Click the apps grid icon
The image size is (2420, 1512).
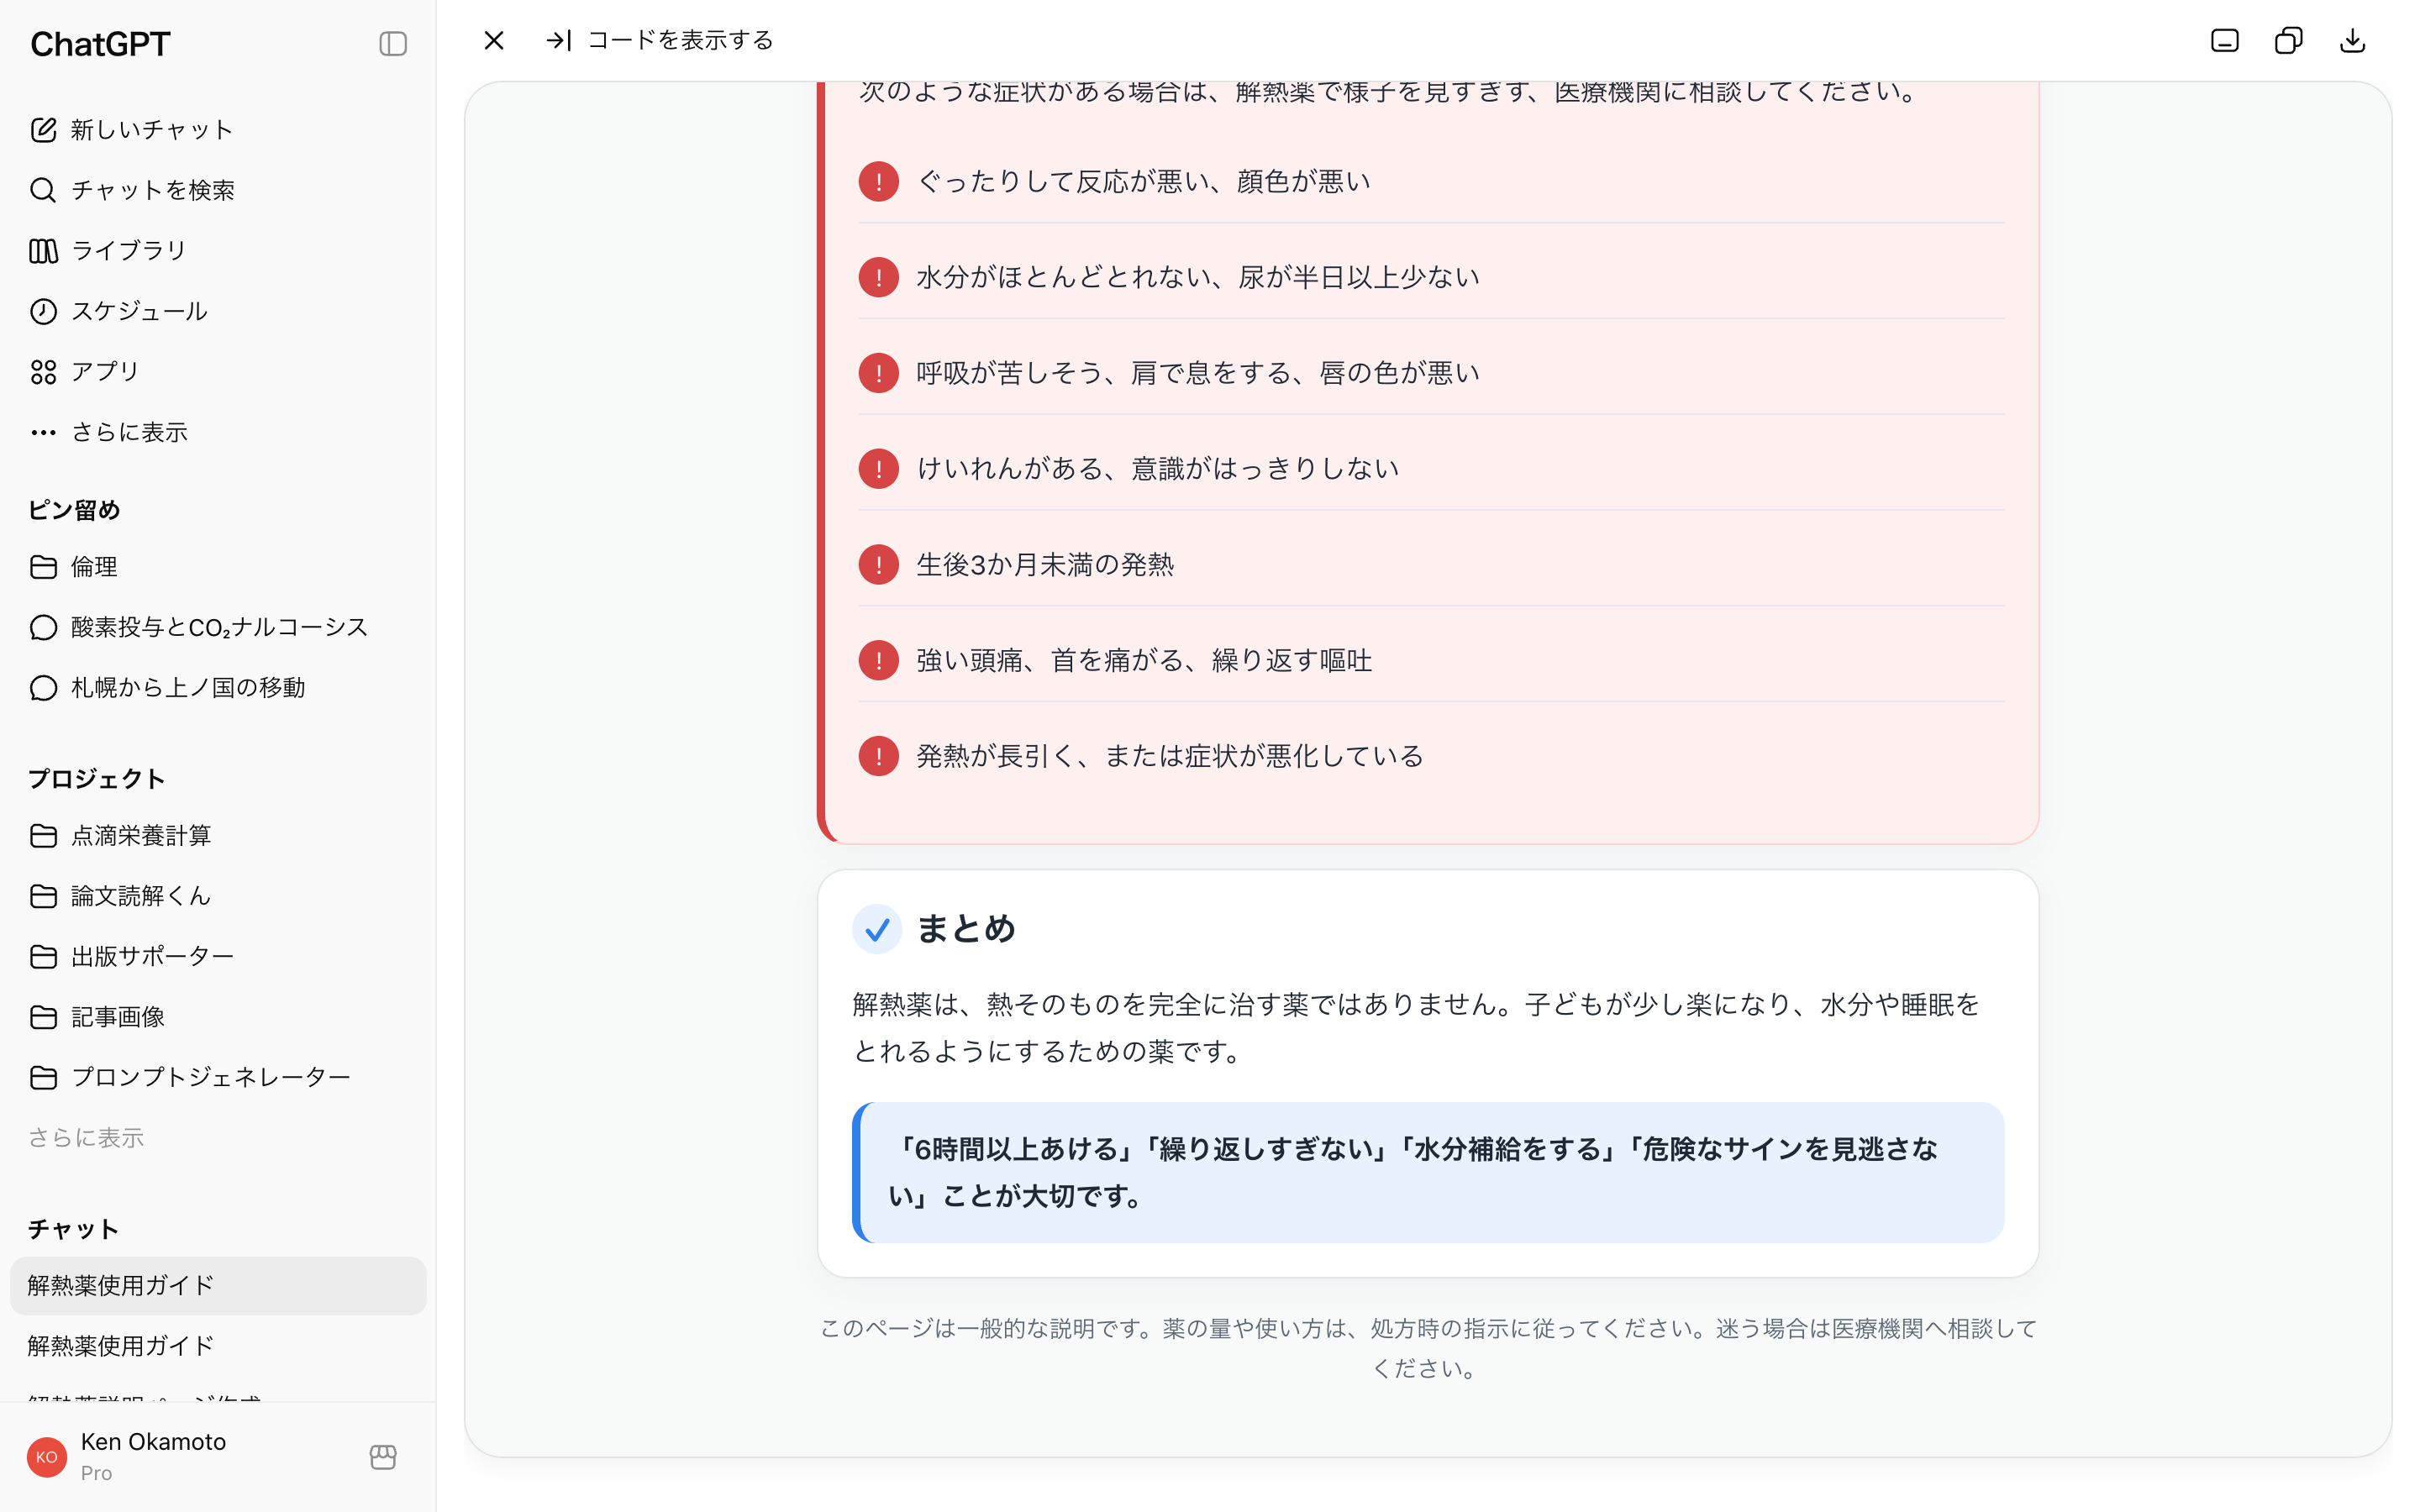(43, 372)
